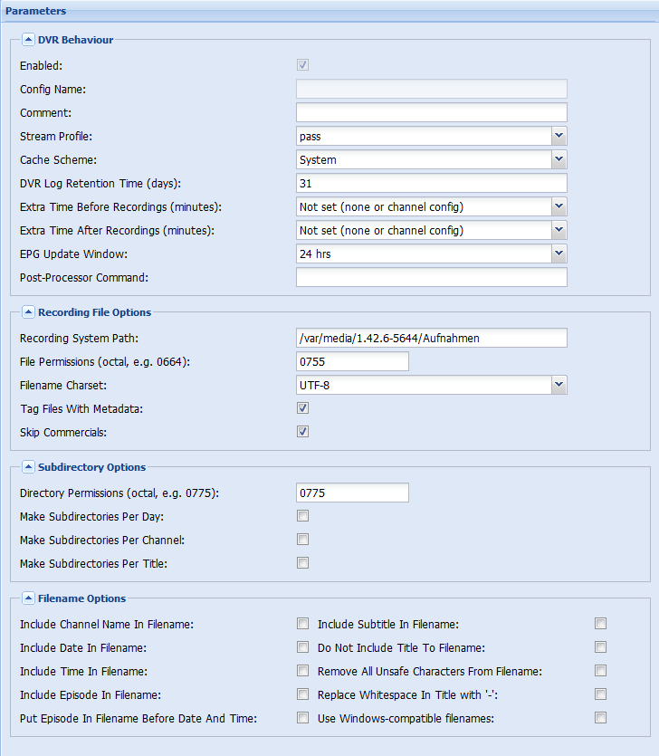This screenshot has width=659, height=756.
Task: Enable Use Windows-compatible filenames
Action: point(600,718)
